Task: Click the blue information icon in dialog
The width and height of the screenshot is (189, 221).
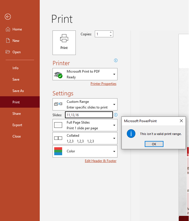Action: [x=131, y=134]
